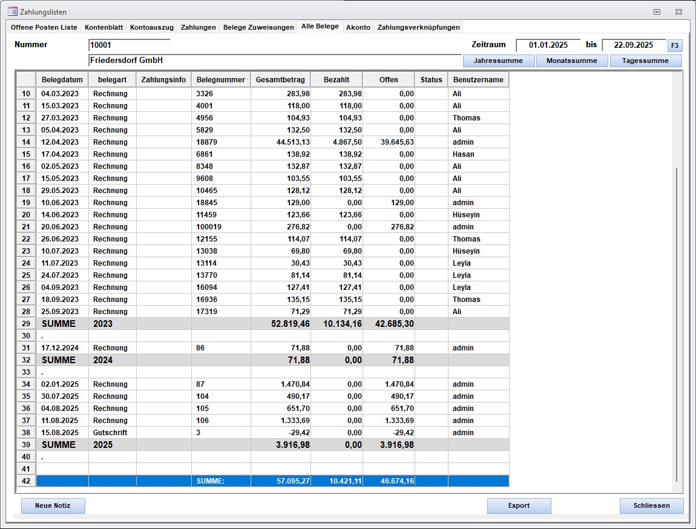Open the Kontenblatt tab
The height and width of the screenshot is (529, 696).
pyautogui.click(x=103, y=27)
